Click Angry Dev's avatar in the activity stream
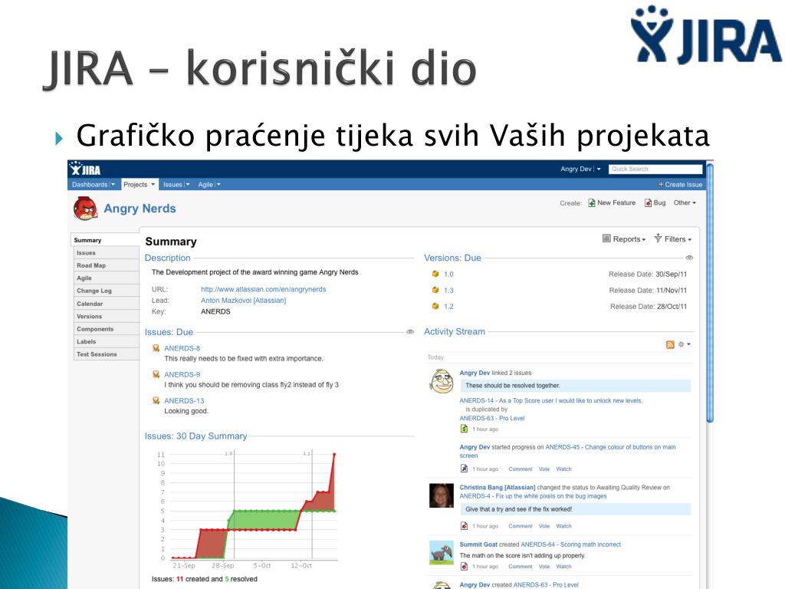Screen dimensions: 785x589 click(442, 381)
